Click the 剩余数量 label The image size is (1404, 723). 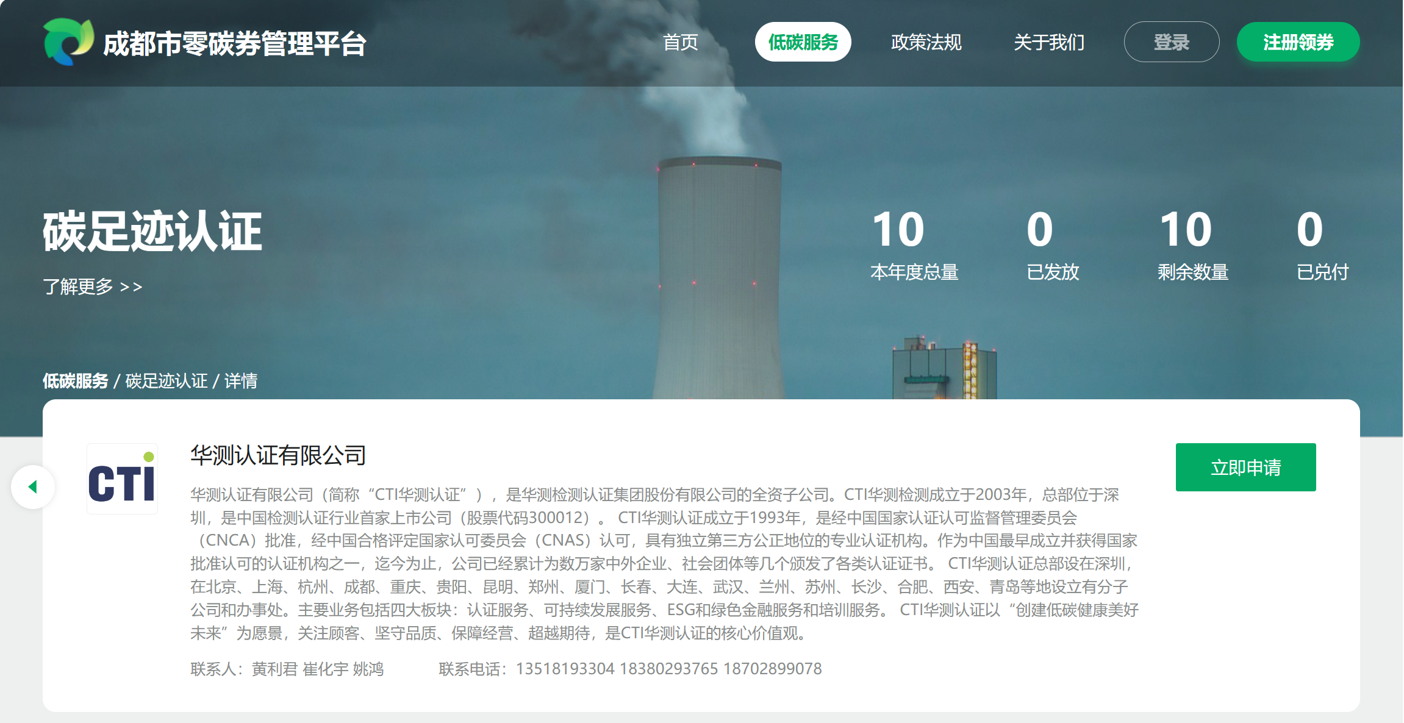[x=1193, y=272]
